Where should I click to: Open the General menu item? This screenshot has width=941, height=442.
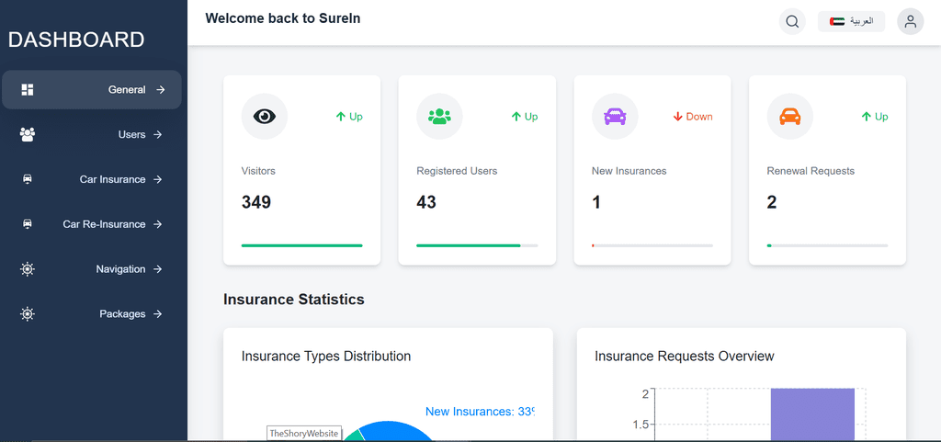point(92,90)
